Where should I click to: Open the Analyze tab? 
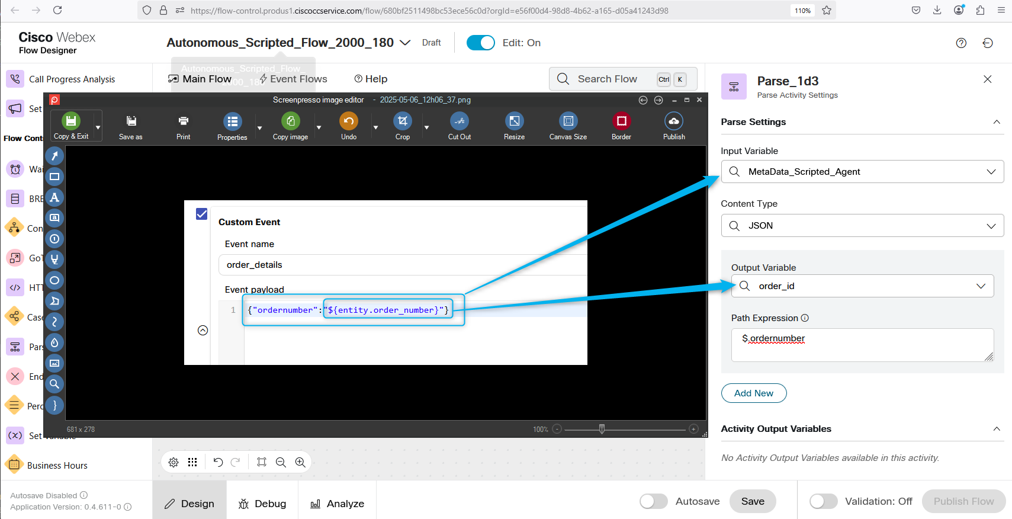click(338, 504)
